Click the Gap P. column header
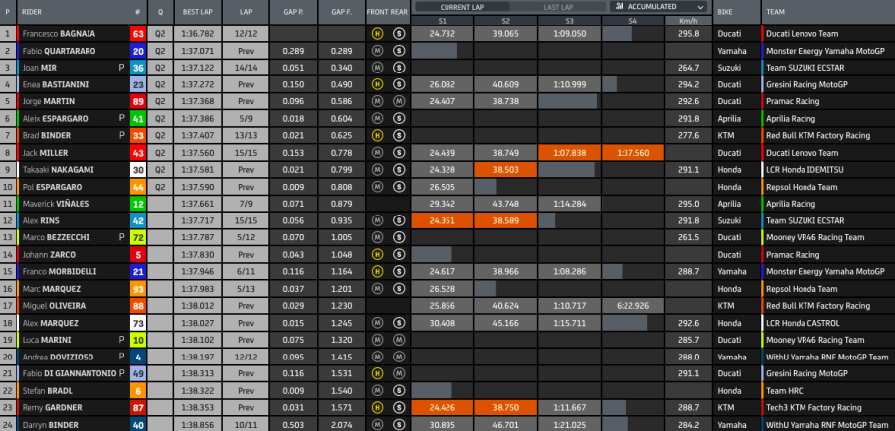895x431 pixels. (292, 12)
